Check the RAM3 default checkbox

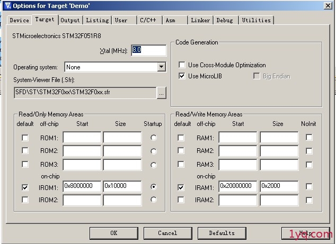click(181, 164)
